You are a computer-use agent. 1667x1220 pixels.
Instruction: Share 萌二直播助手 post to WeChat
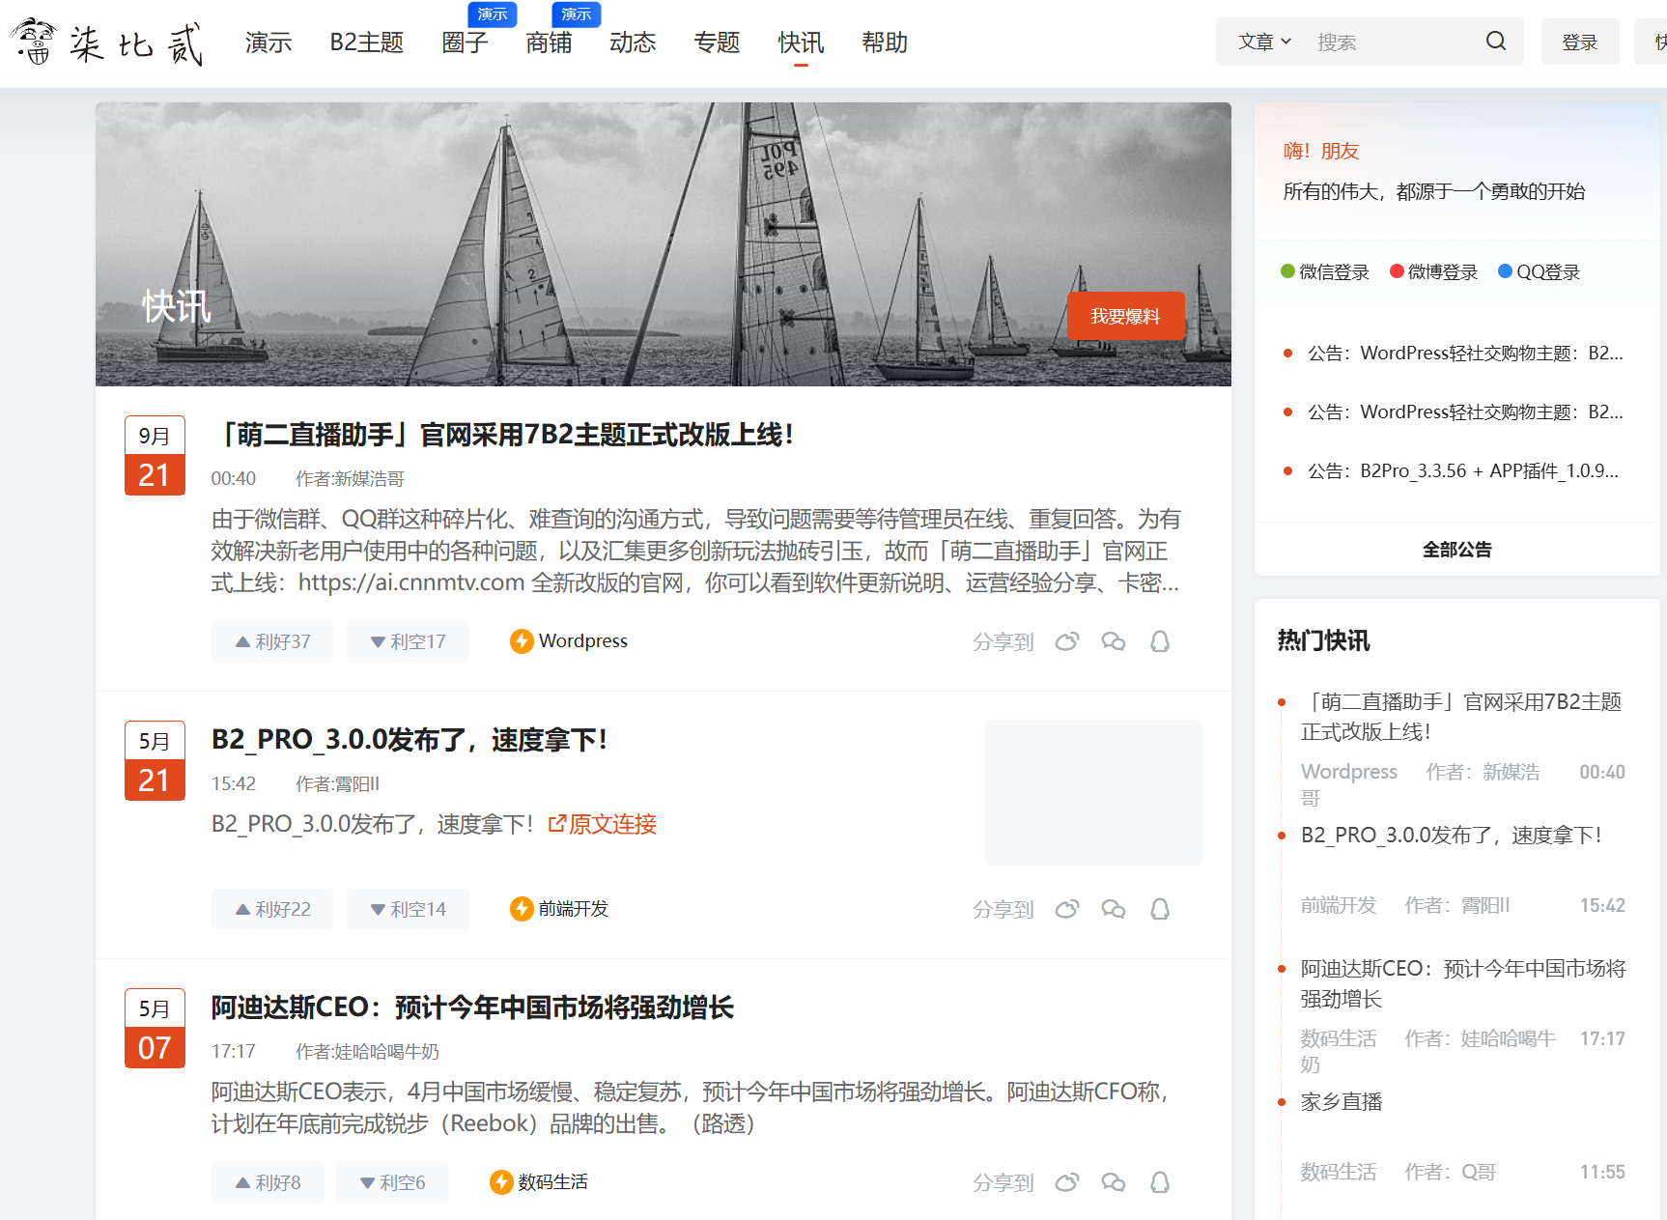click(1114, 641)
